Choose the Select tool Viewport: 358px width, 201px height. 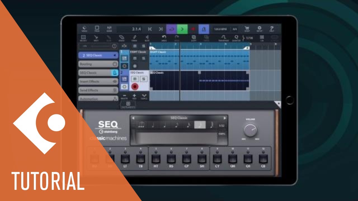(x=83, y=38)
